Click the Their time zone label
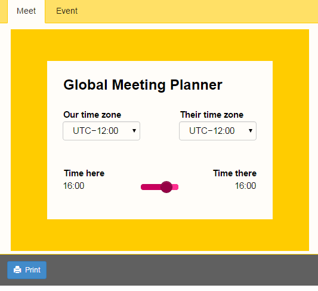The height and width of the screenshot is (291, 318). click(x=212, y=115)
